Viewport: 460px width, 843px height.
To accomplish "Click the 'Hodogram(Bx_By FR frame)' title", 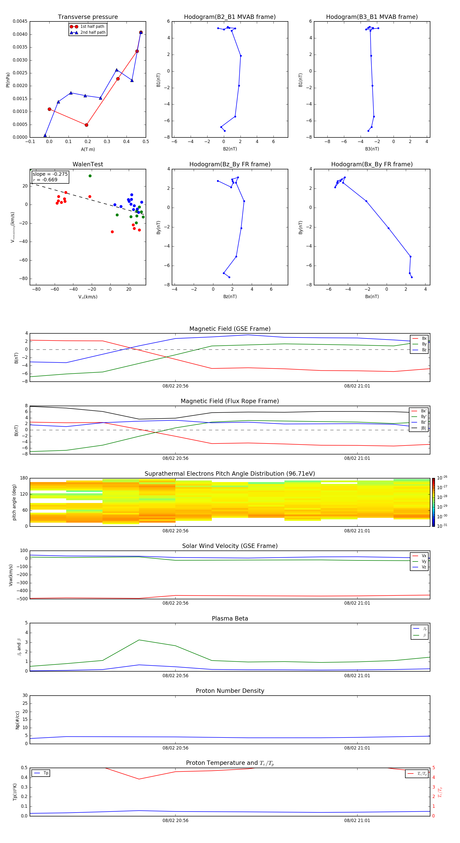I will pyautogui.click(x=372, y=164).
